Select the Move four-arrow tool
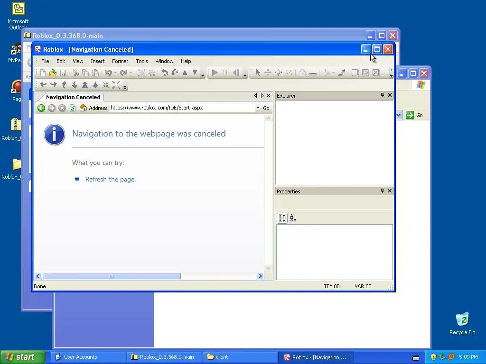The width and height of the screenshot is (486, 364). coord(268,73)
